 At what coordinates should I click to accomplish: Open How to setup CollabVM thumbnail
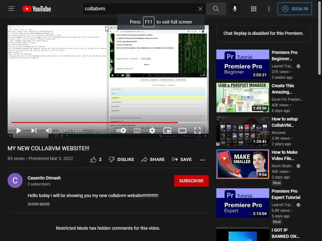tap(243, 131)
